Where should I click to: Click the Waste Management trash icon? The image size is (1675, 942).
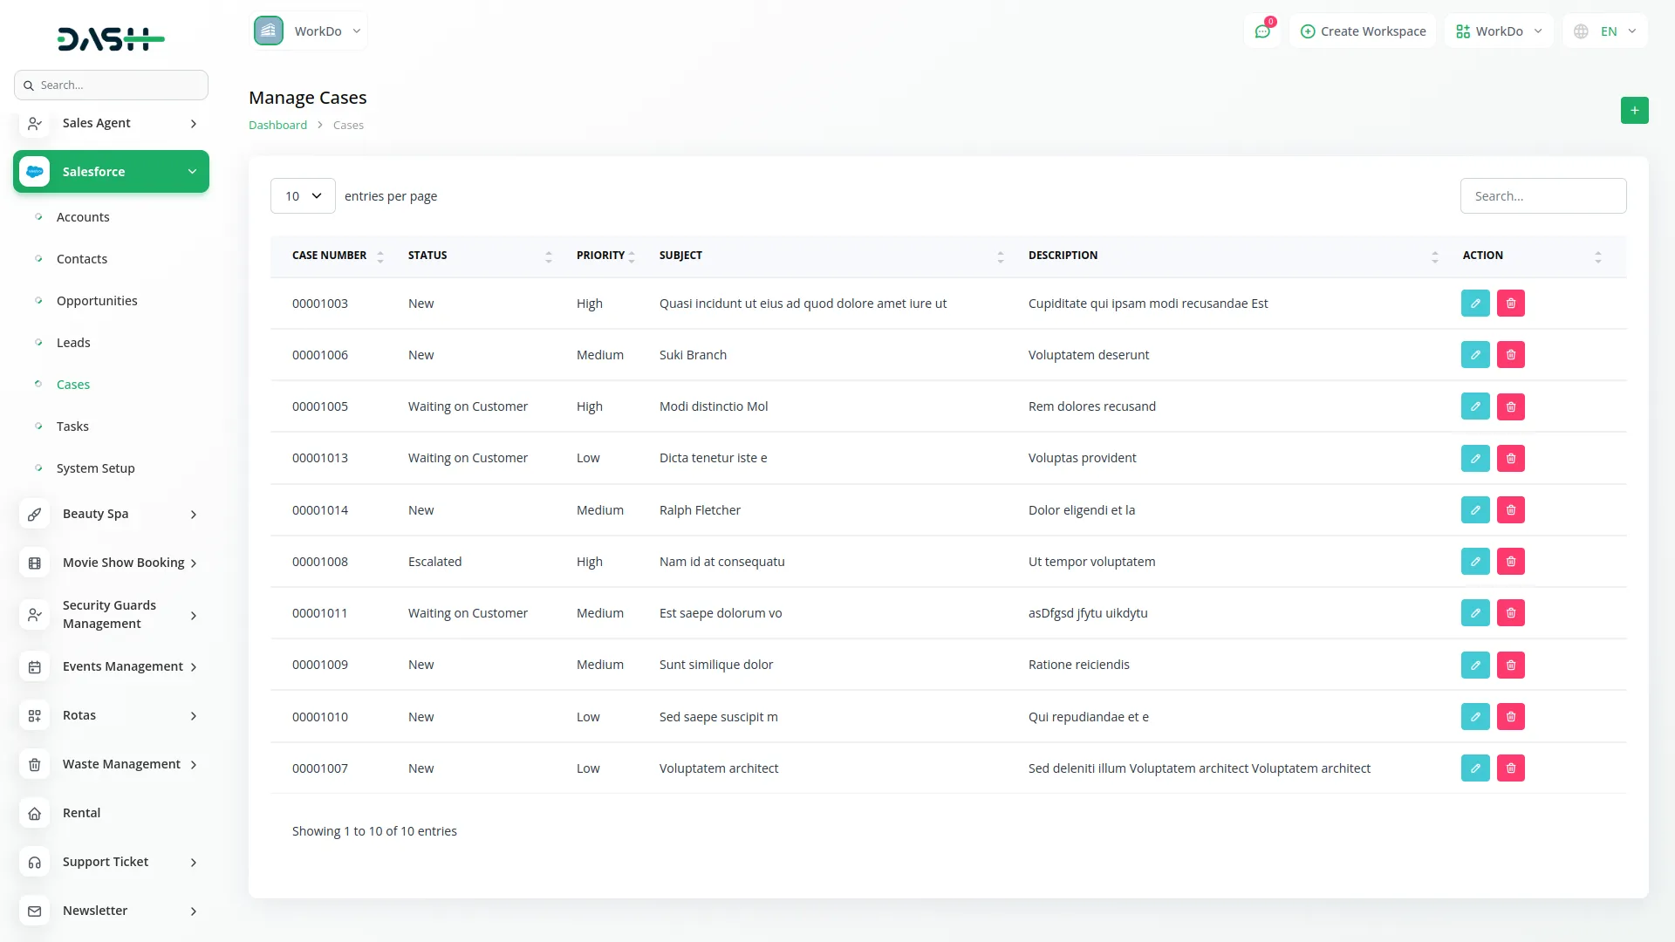click(x=34, y=764)
